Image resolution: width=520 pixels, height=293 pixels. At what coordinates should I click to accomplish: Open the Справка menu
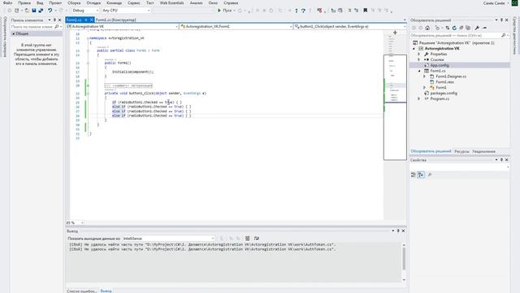(231, 3)
